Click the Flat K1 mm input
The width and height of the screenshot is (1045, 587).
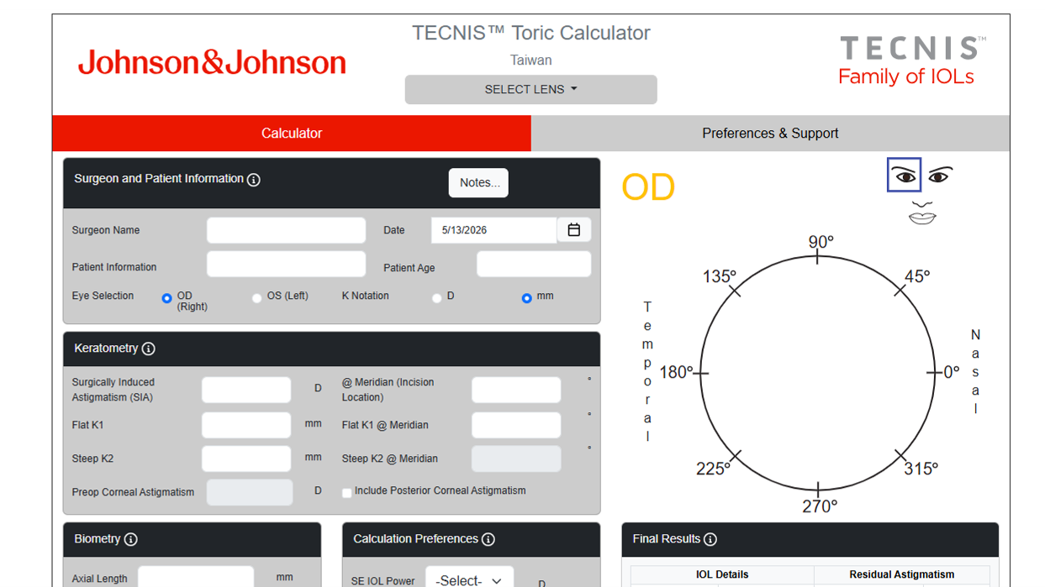tap(246, 425)
